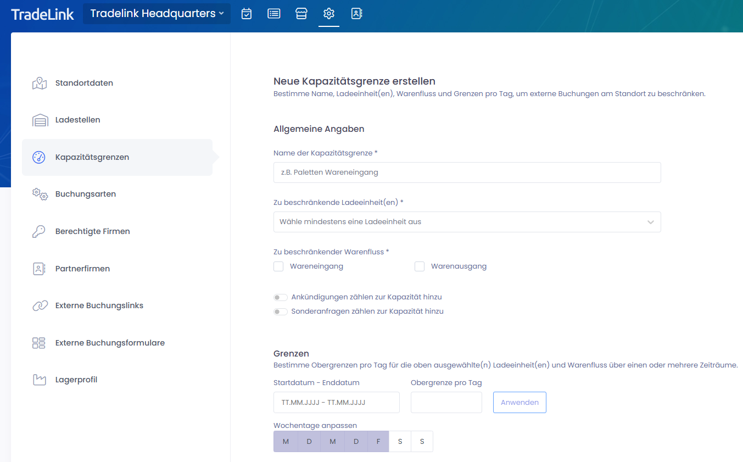
Task: Open Externe Buchungslinks menu item
Action: point(99,305)
